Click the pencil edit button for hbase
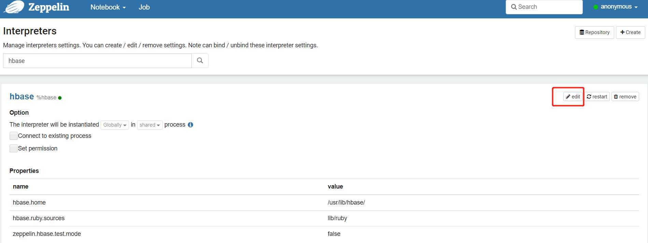Viewport: 648px width, 243px height. point(573,97)
